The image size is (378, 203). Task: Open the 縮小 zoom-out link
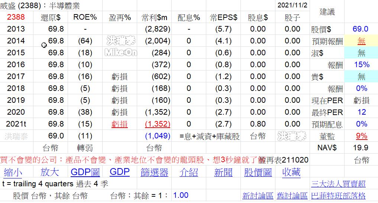(x=13, y=172)
